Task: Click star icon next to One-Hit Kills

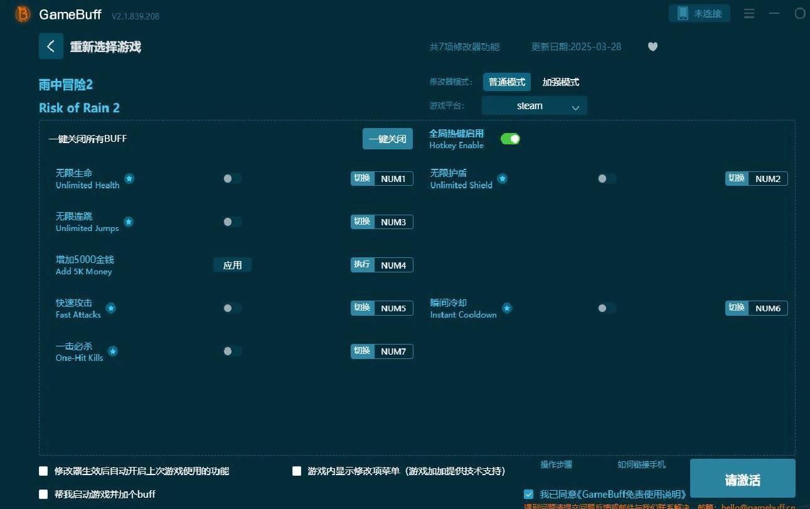Action: (x=112, y=351)
